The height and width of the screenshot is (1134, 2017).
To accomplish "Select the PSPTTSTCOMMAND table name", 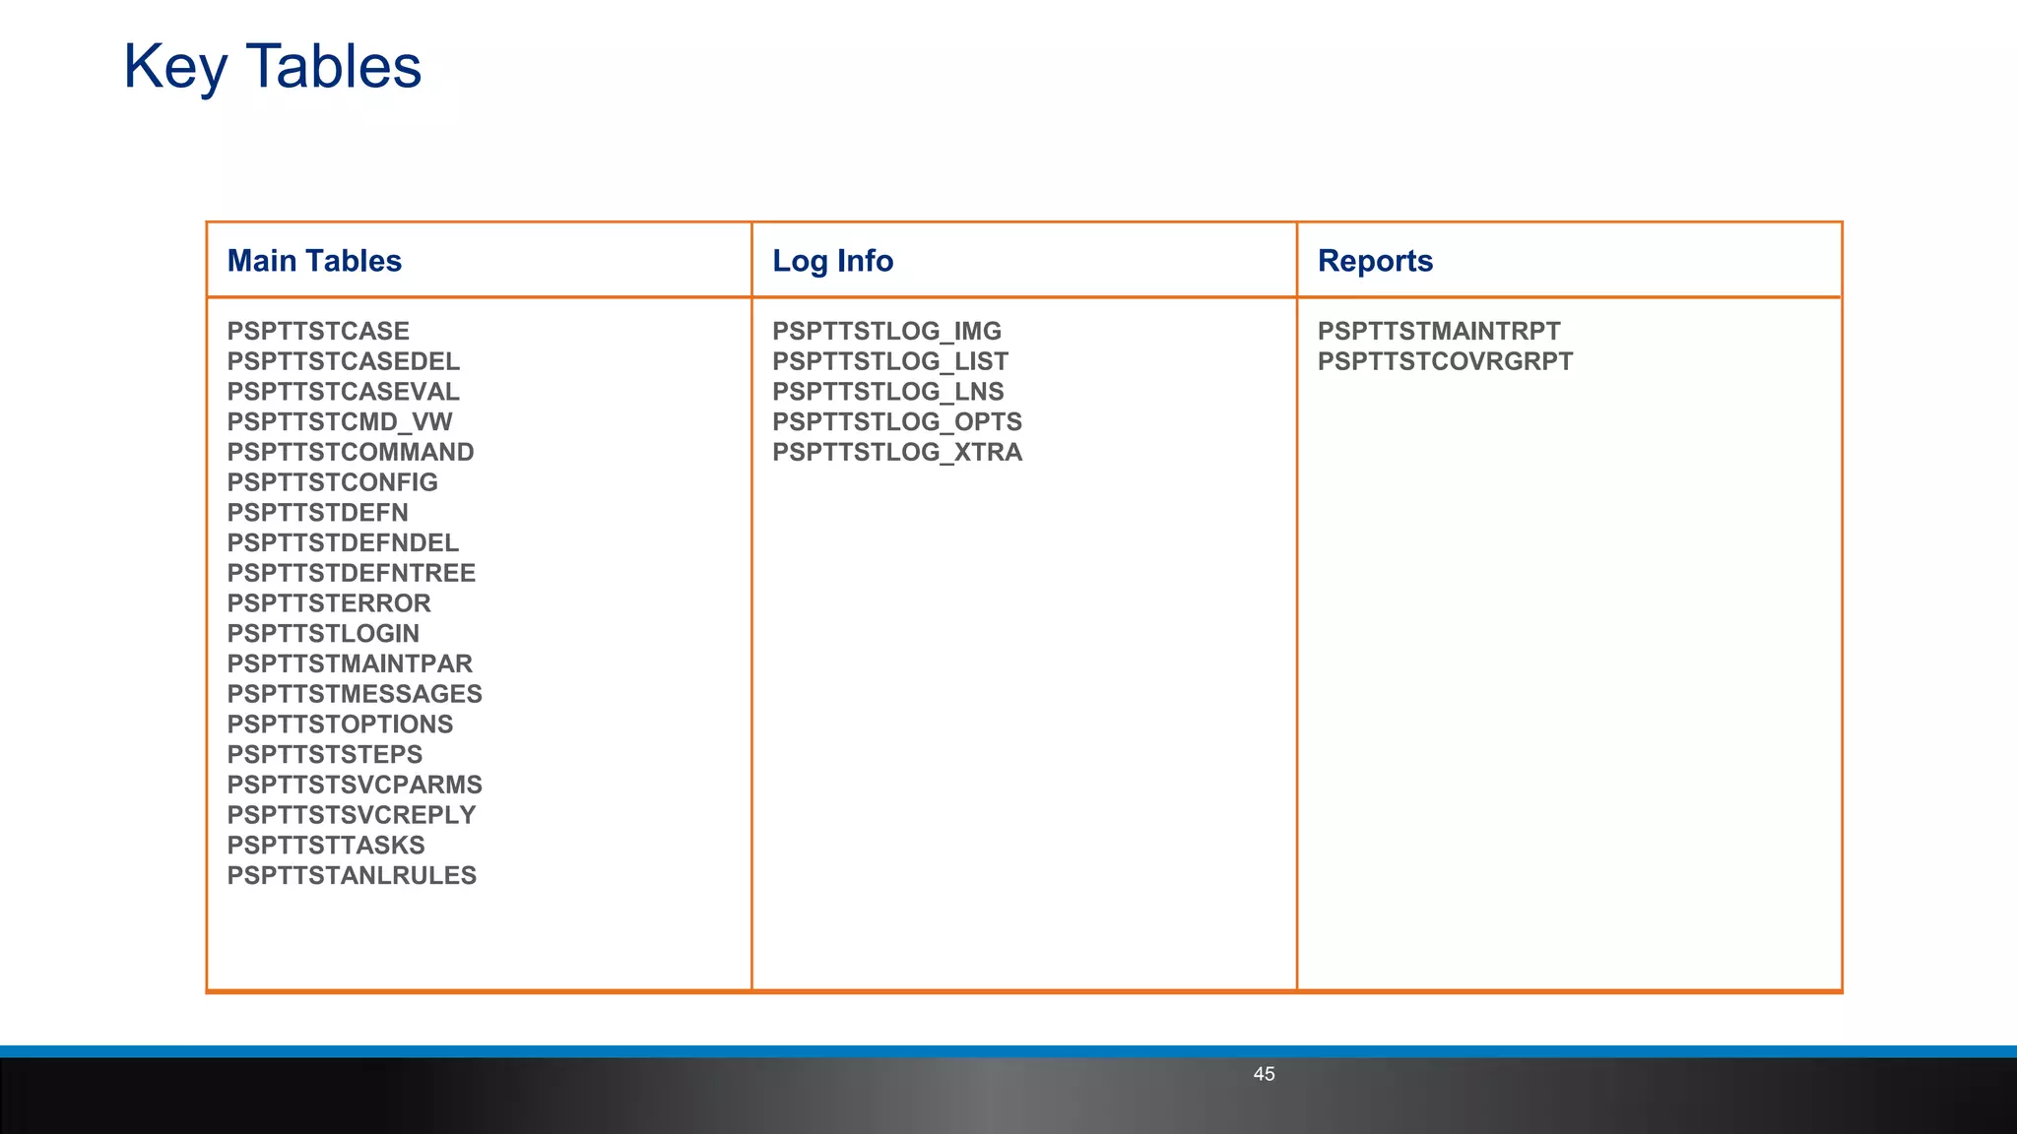I will (351, 452).
